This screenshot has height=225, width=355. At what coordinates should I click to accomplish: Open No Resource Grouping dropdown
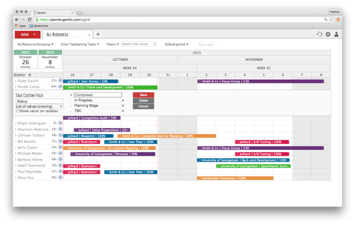(x=35, y=44)
